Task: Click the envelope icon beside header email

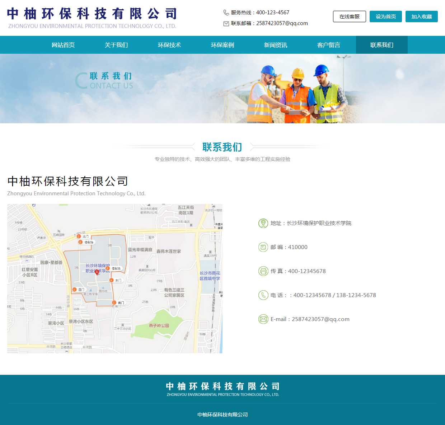Action: [x=226, y=24]
